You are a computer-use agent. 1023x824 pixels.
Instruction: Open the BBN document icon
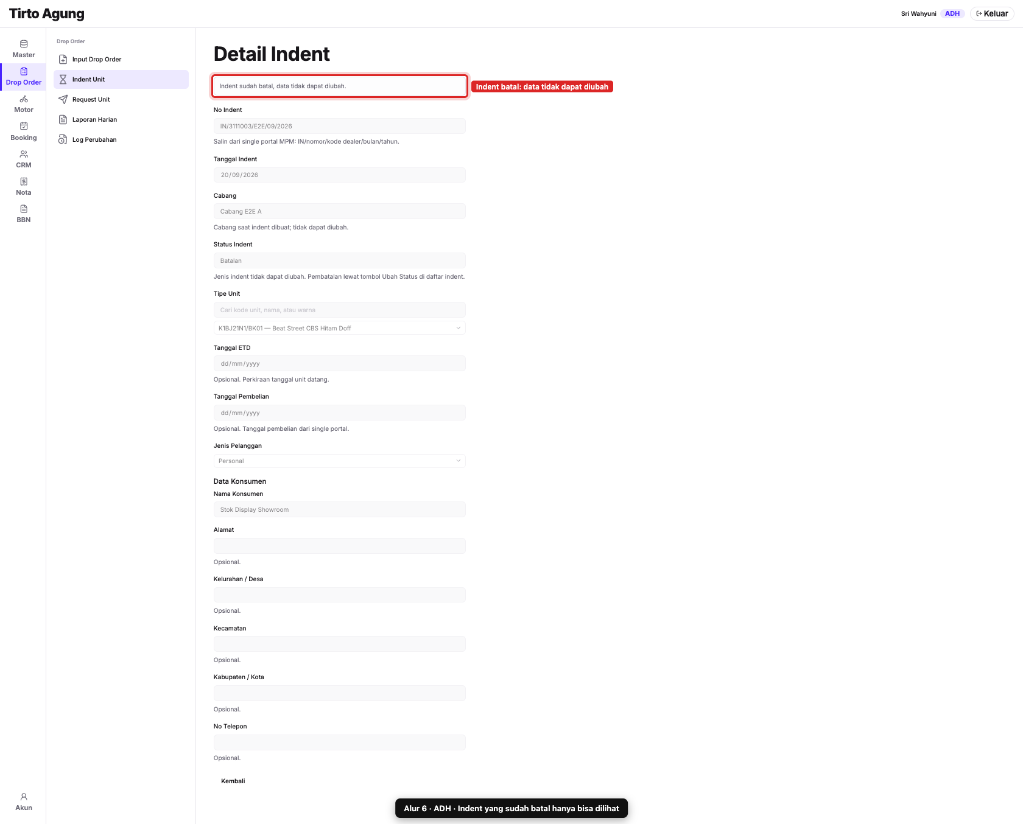coord(24,209)
